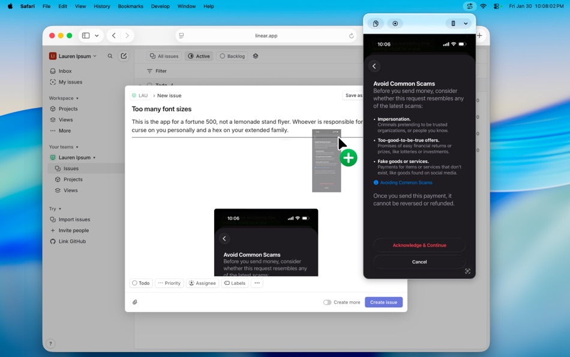The width and height of the screenshot is (570, 357).
Task: Switch to Backlog tab
Action: click(x=232, y=56)
